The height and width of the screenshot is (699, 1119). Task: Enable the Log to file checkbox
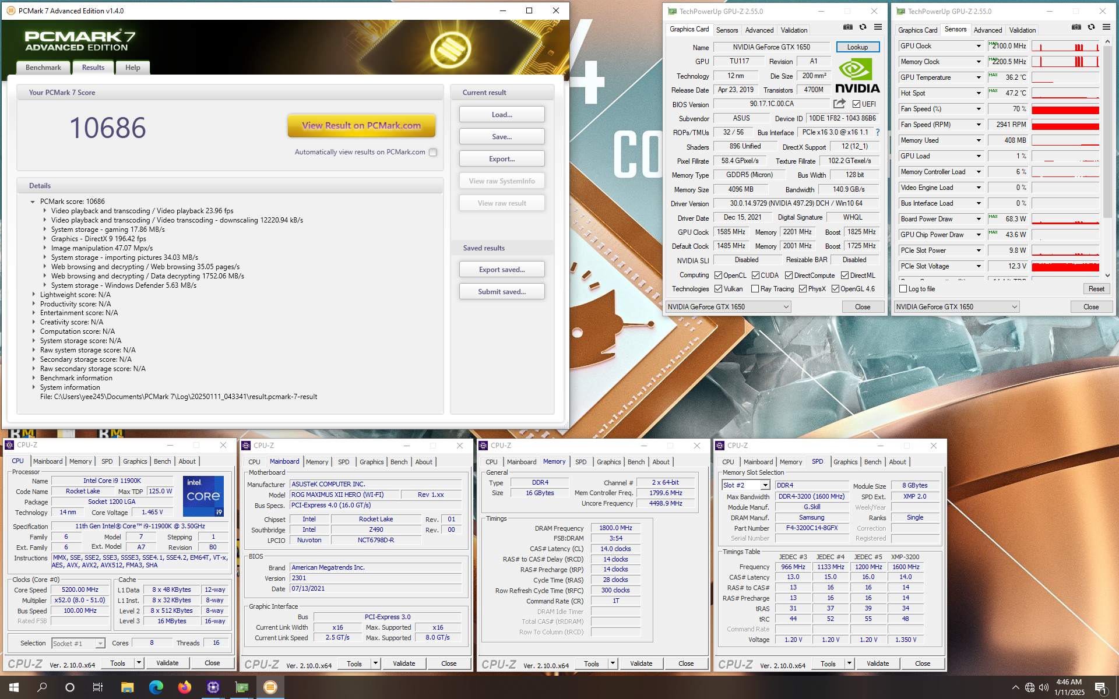click(x=903, y=289)
